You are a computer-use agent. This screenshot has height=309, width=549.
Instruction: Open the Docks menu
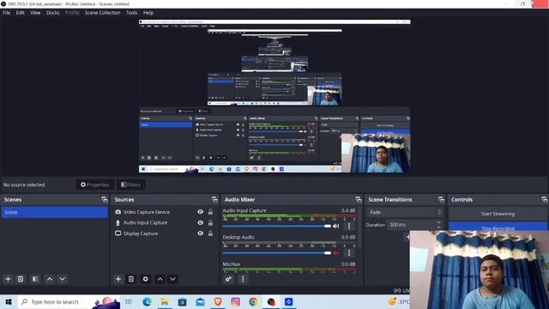tap(52, 13)
